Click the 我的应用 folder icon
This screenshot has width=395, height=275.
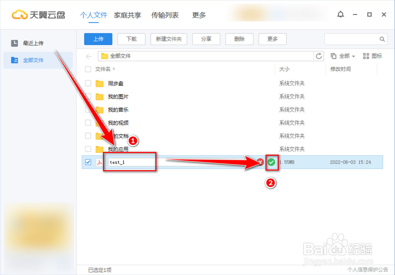100,149
